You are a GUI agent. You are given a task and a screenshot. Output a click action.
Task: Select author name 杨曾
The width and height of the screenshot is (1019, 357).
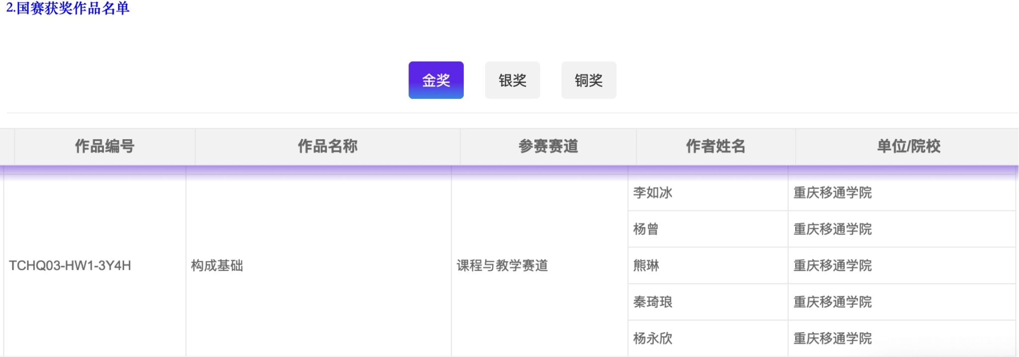[646, 229]
